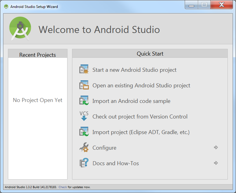This screenshot has height=193, width=236.
Task: Start a new Android Studio project
Action: coord(134,70)
